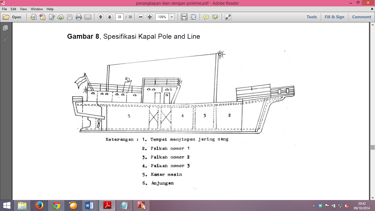Image resolution: width=375 pixels, height=211 pixels.
Task: Click the orange ball taskbar app icon
Action: [73, 206]
